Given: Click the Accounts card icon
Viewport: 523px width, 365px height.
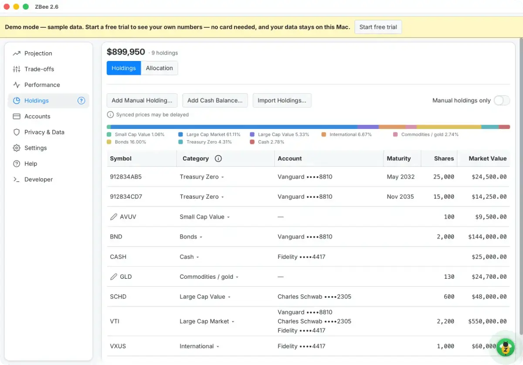Looking at the screenshot, I should [17, 116].
